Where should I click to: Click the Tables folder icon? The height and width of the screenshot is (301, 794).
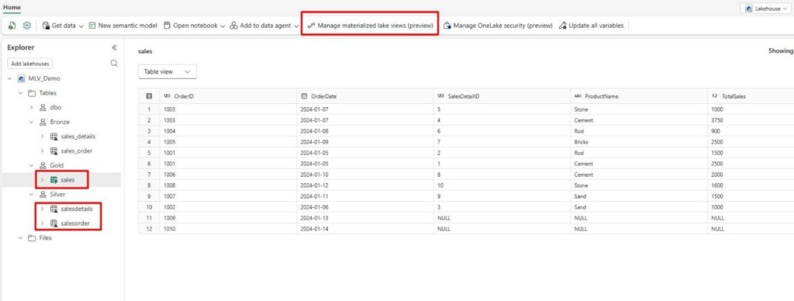(31, 93)
